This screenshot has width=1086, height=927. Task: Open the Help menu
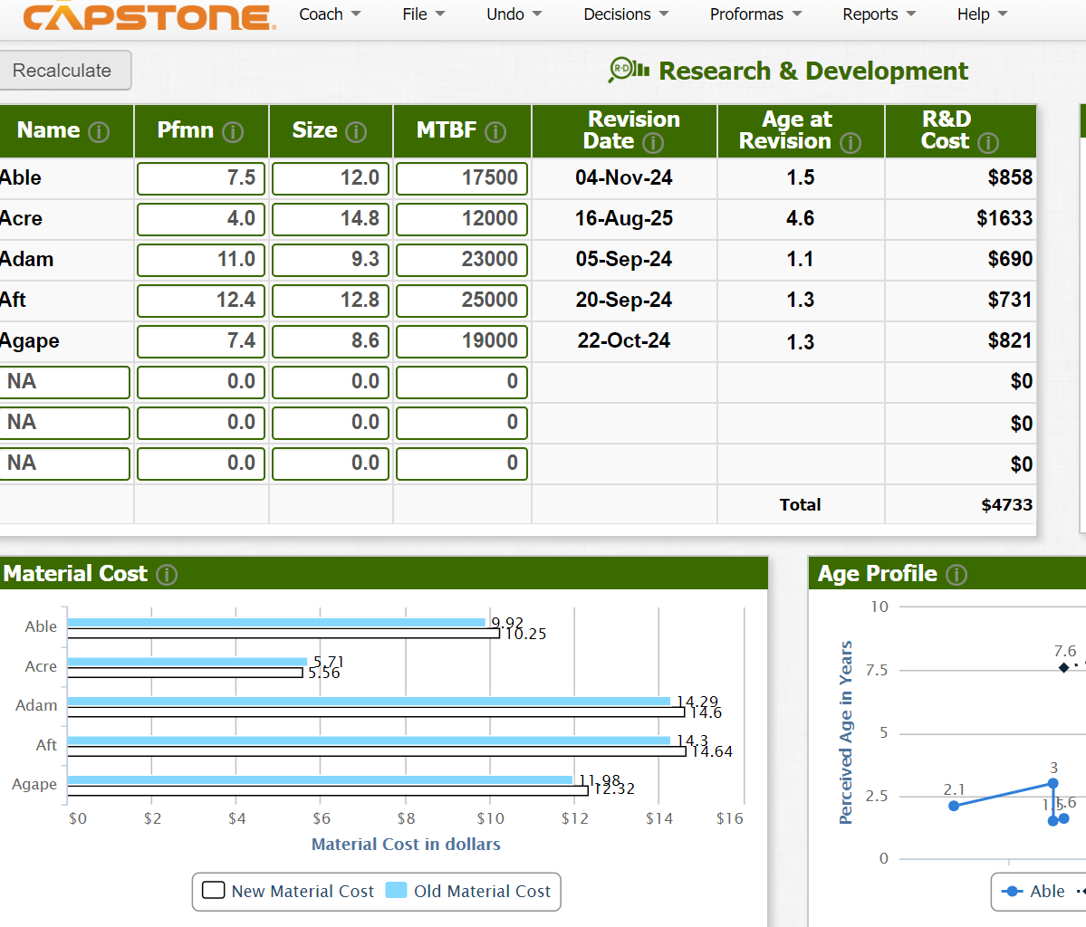click(982, 14)
